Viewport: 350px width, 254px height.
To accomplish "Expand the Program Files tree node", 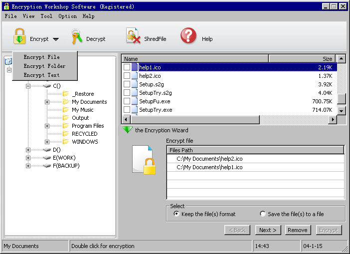I will 47,126.
